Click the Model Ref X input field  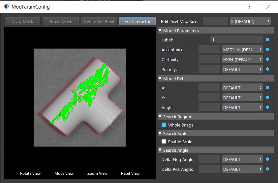(x=209, y=88)
